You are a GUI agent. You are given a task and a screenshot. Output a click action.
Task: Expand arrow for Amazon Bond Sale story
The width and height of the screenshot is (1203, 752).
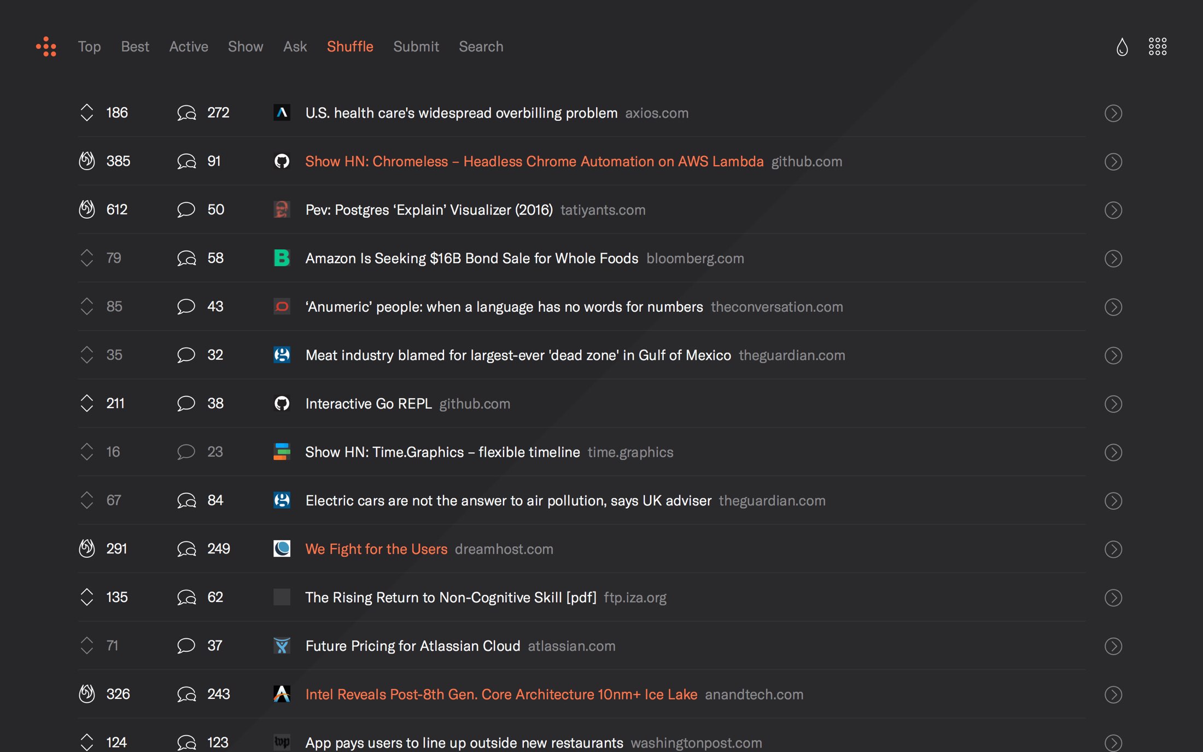tap(1113, 258)
